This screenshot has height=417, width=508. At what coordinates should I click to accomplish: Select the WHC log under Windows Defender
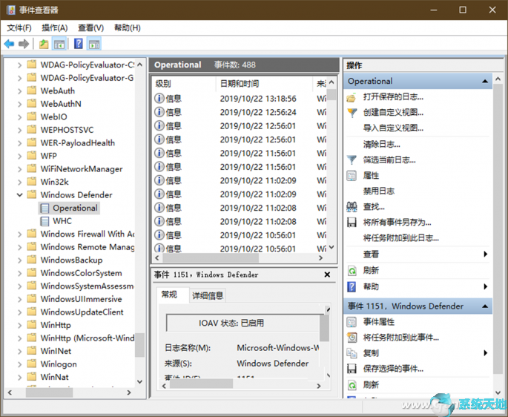[62, 221]
